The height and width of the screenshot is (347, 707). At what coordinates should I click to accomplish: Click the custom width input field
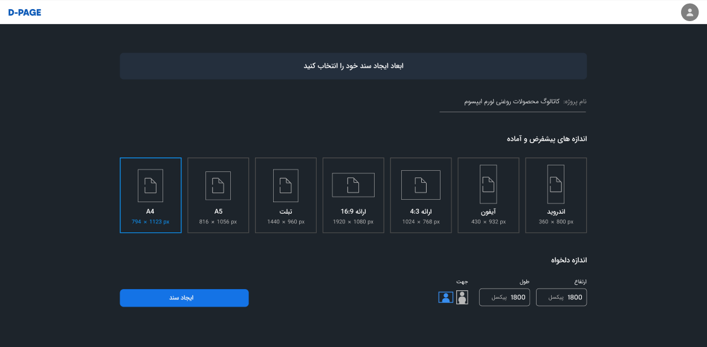coord(505,298)
